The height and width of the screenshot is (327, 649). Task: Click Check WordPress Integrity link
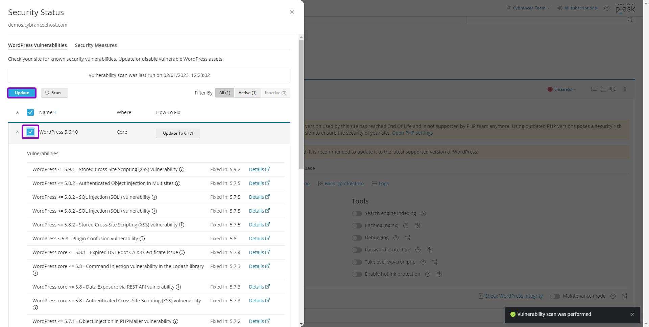(510, 296)
